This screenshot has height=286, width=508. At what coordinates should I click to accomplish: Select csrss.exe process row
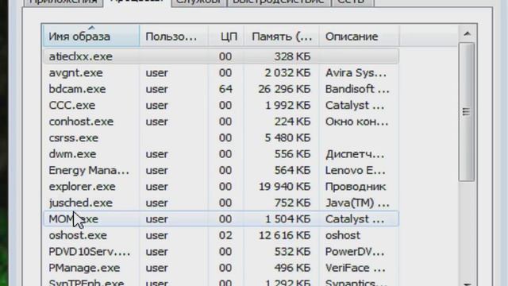tap(221, 137)
